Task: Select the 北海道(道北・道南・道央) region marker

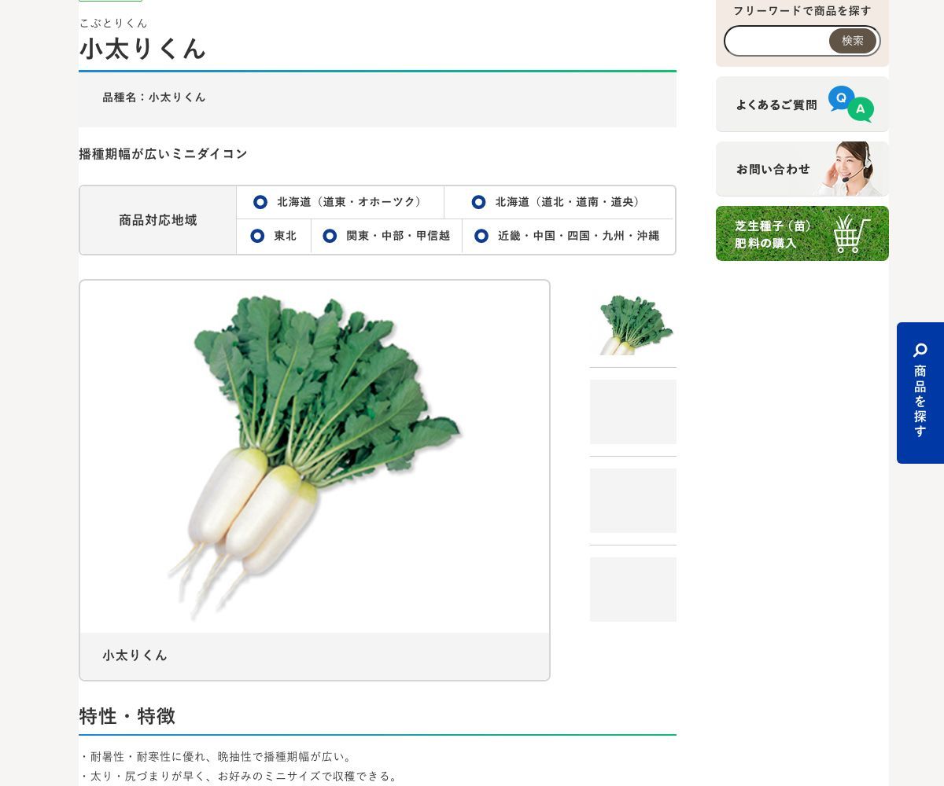Action: coord(478,202)
